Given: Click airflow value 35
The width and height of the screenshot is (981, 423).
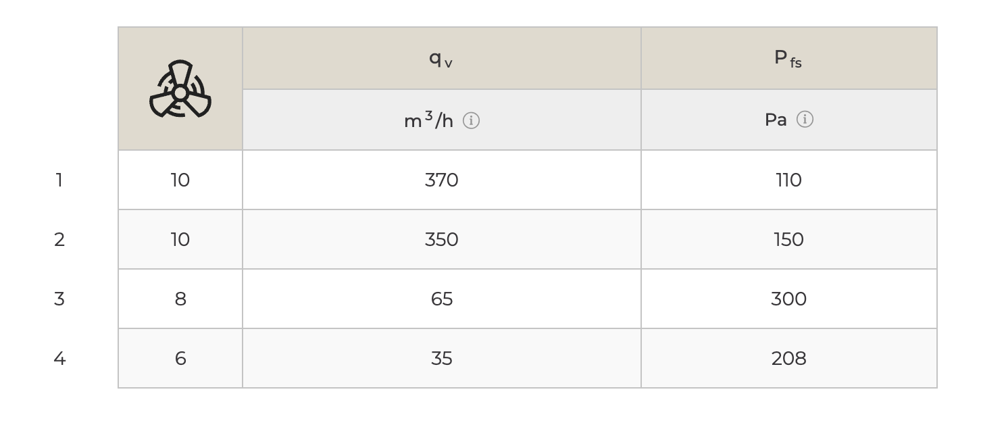Looking at the screenshot, I should (442, 359).
